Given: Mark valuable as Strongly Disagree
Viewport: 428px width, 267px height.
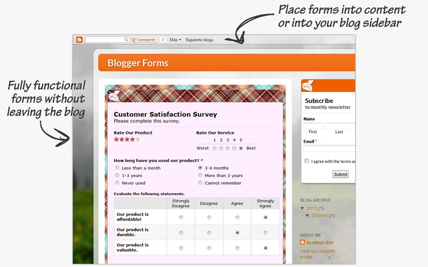Looking at the screenshot, I should click(x=181, y=248).
